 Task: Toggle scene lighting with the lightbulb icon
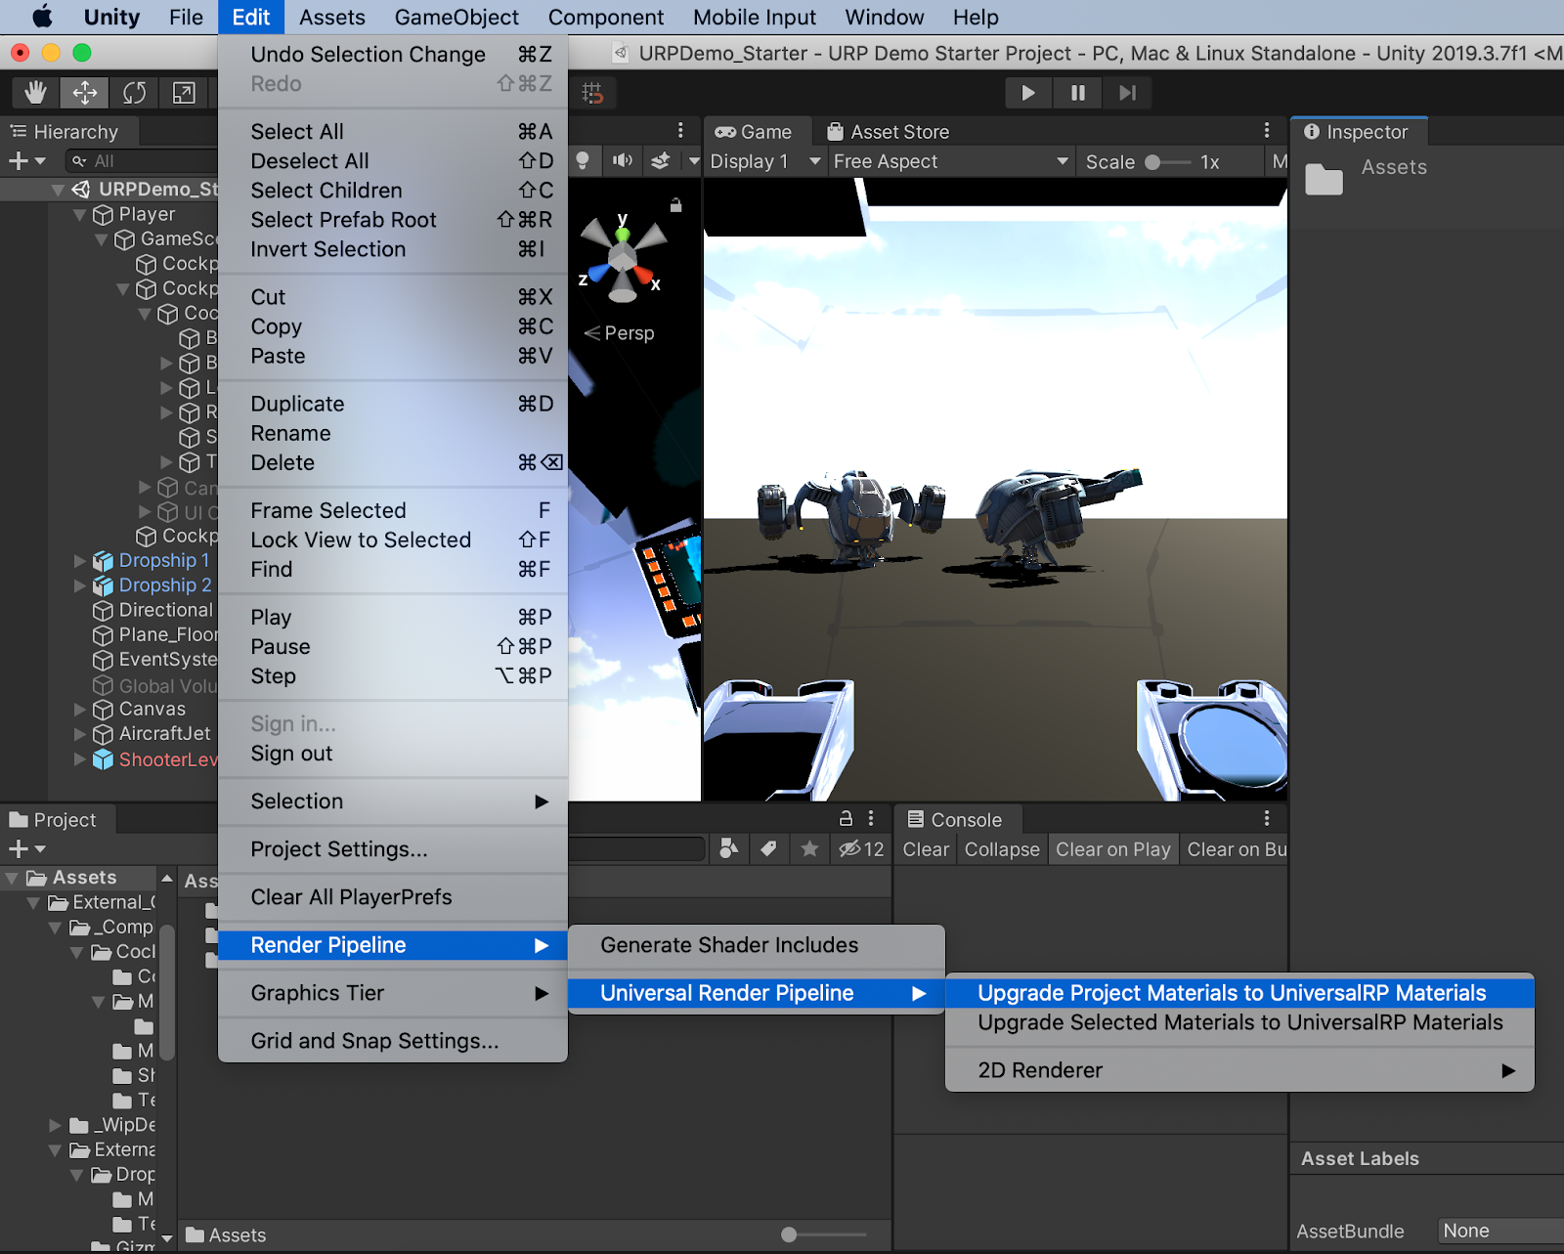point(583,160)
